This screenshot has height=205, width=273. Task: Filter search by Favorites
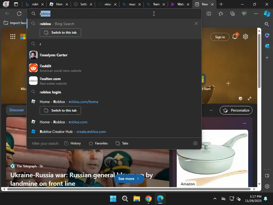click(98, 143)
